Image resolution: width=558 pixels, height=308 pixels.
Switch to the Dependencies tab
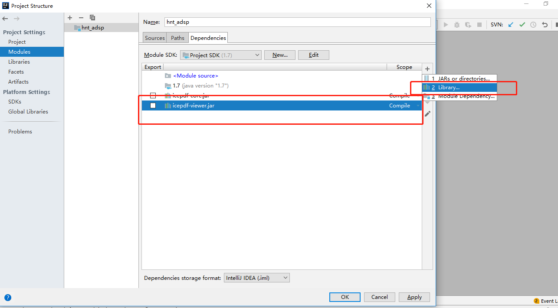coord(208,38)
